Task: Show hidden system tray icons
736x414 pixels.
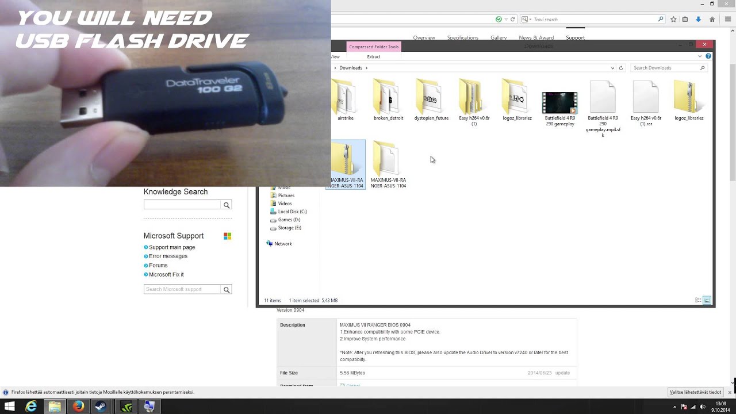Action: [x=675, y=407]
